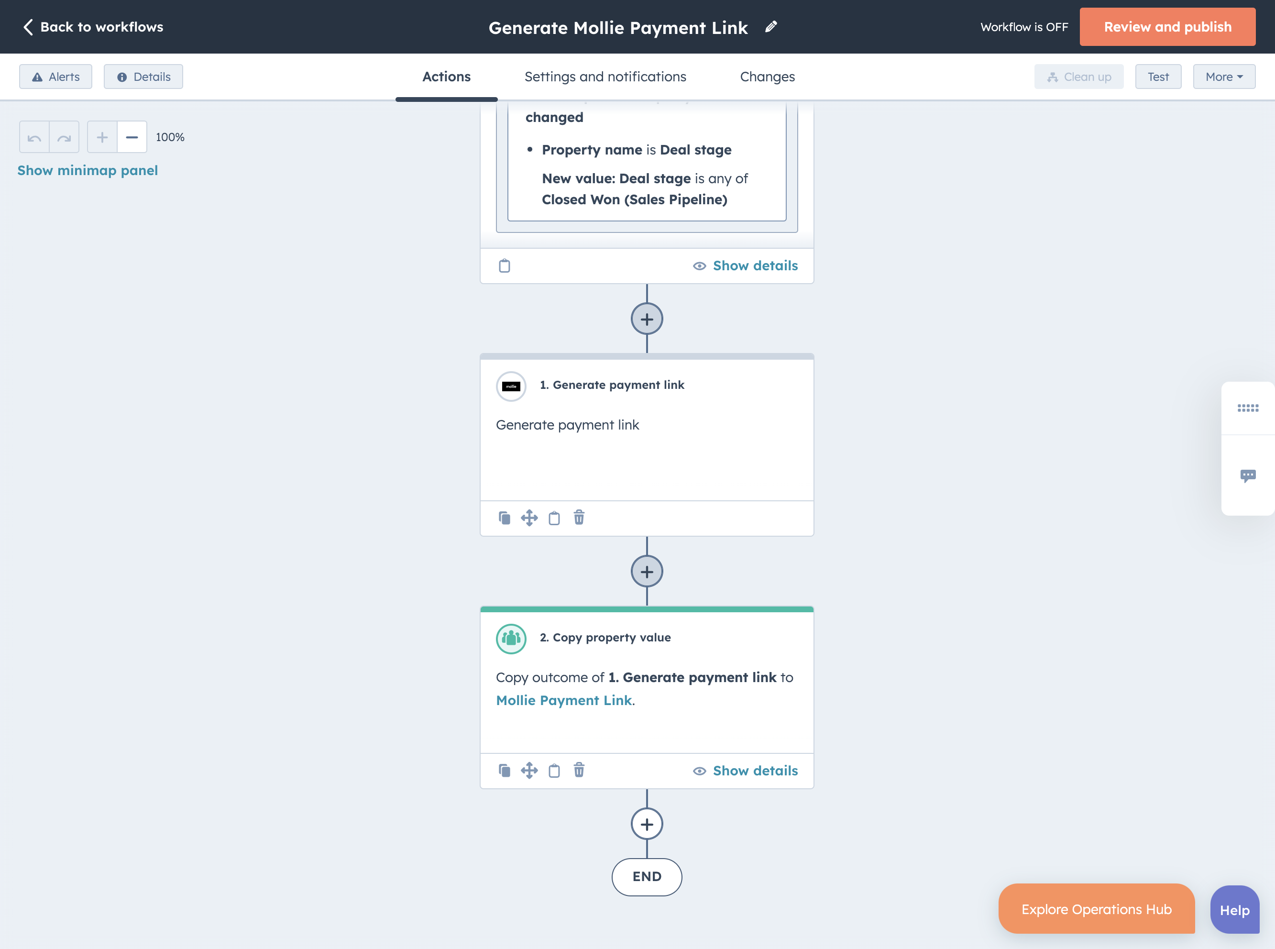Click clipboard icon on Generate payment link action

pyautogui.click(x=554, y=518)
